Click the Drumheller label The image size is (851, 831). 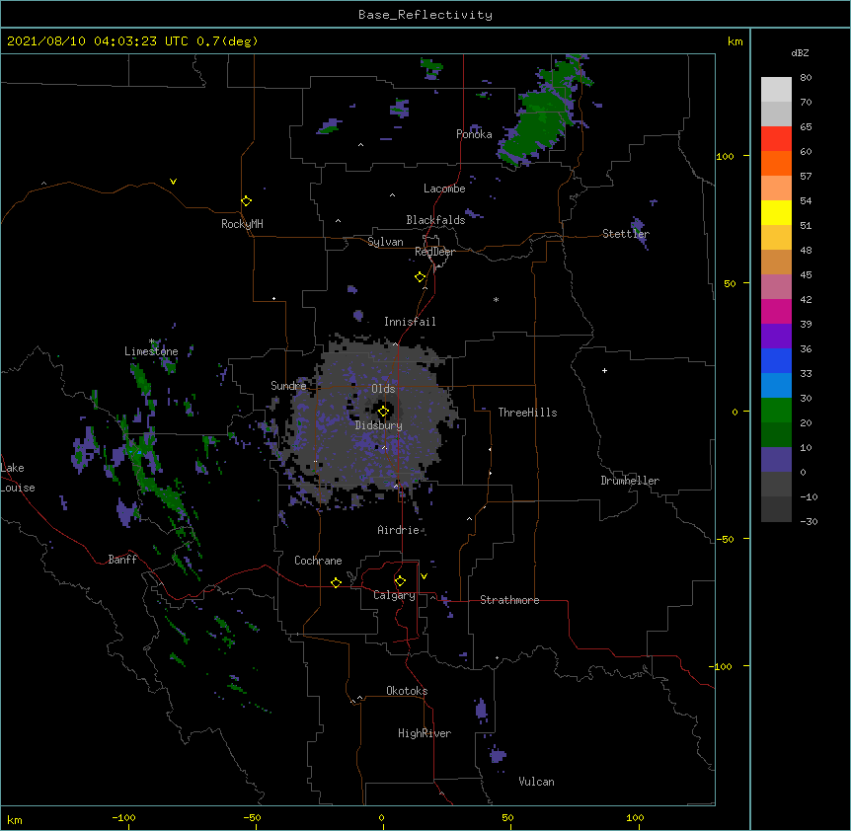click(630, 481)
